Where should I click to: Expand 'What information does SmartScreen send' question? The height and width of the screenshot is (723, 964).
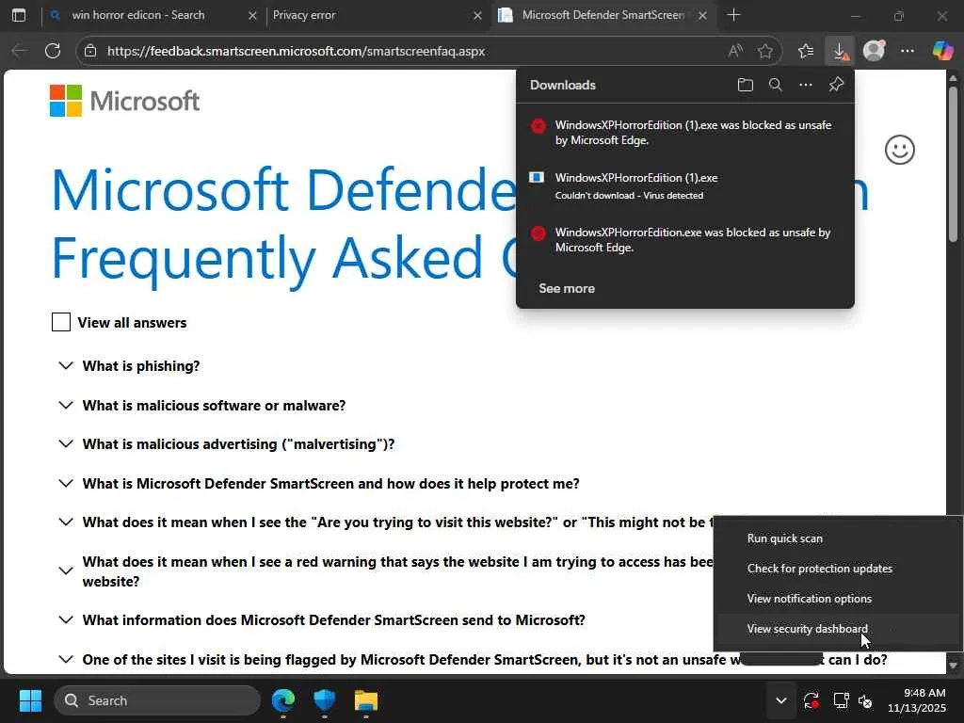point(321,619)
